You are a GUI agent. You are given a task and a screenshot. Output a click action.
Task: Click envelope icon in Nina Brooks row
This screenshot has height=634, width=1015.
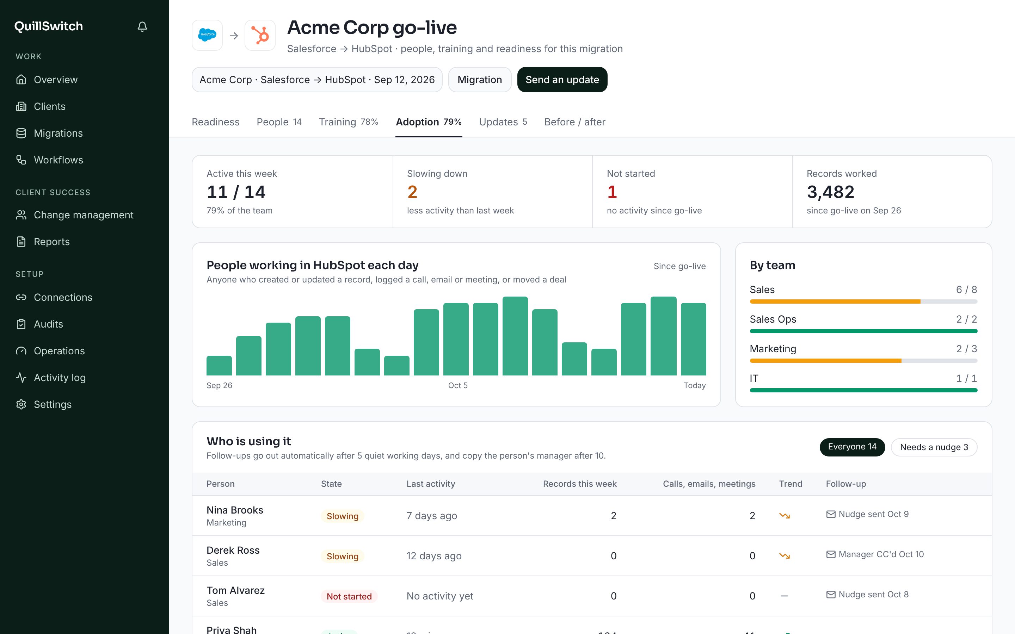click(x=830, y=515)
